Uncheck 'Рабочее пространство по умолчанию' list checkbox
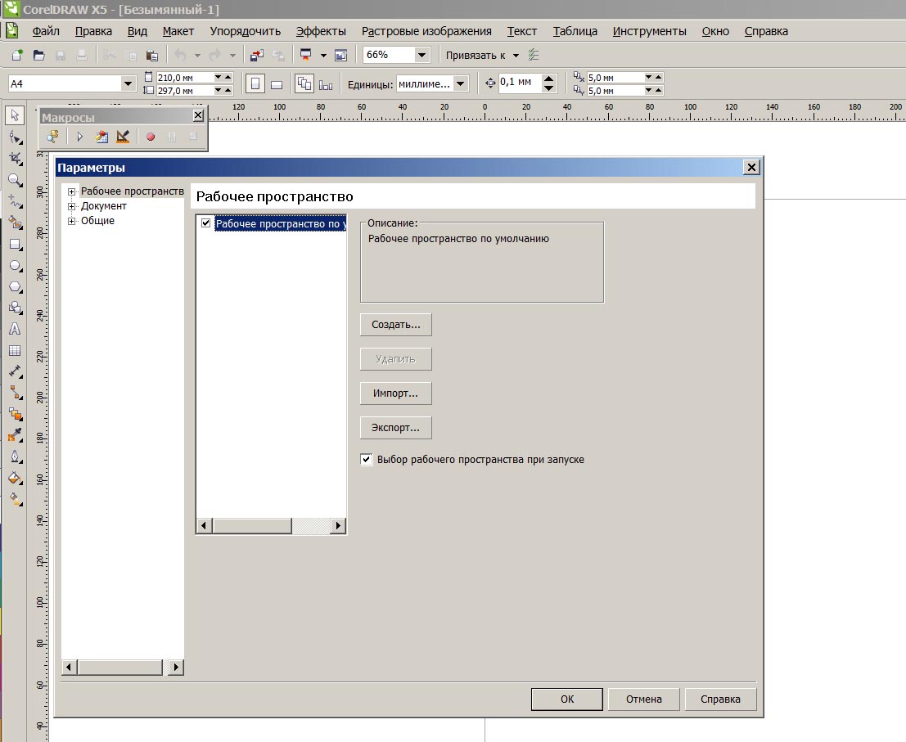This screenshot has height=742, width=906. click(x=206, y=223)
